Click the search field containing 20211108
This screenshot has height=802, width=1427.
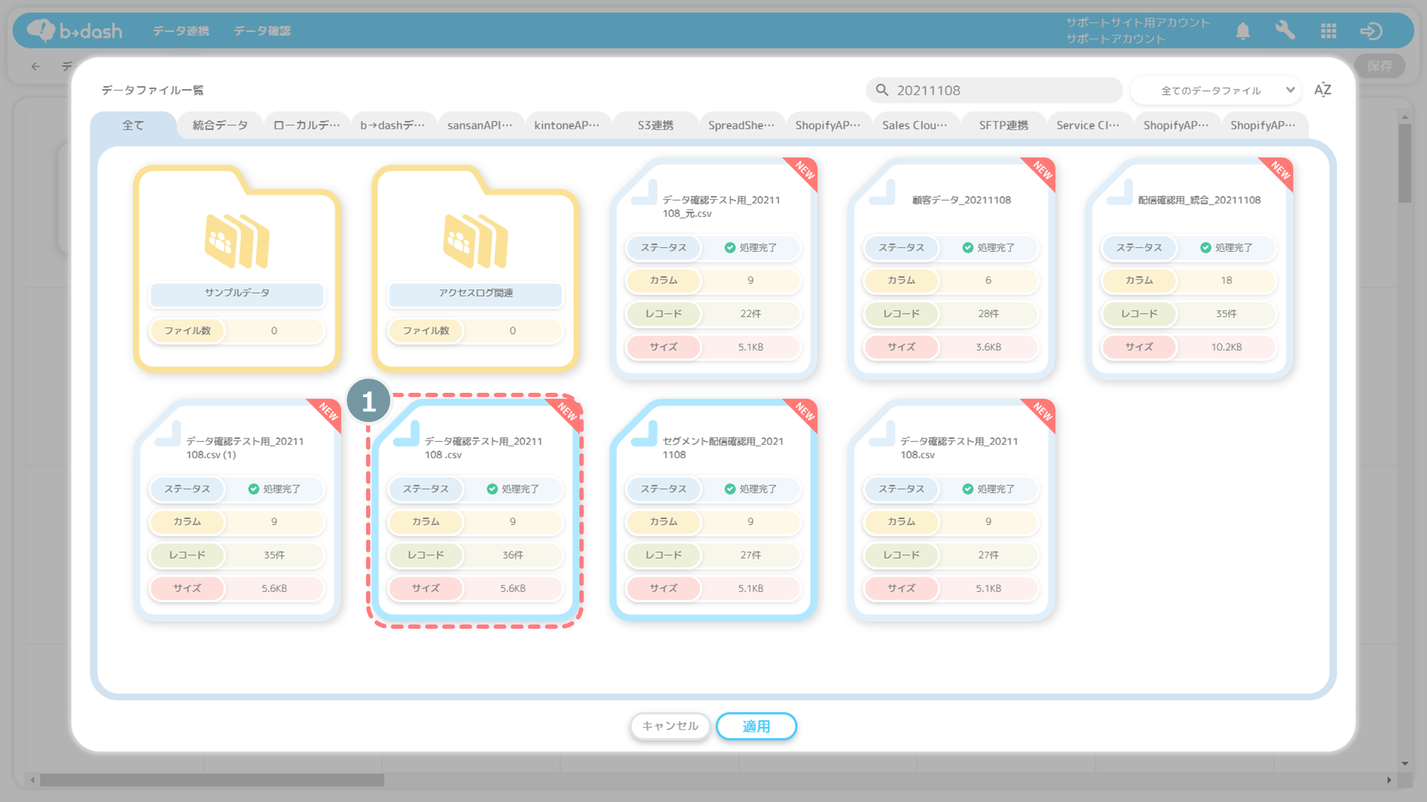pos(995,90)
